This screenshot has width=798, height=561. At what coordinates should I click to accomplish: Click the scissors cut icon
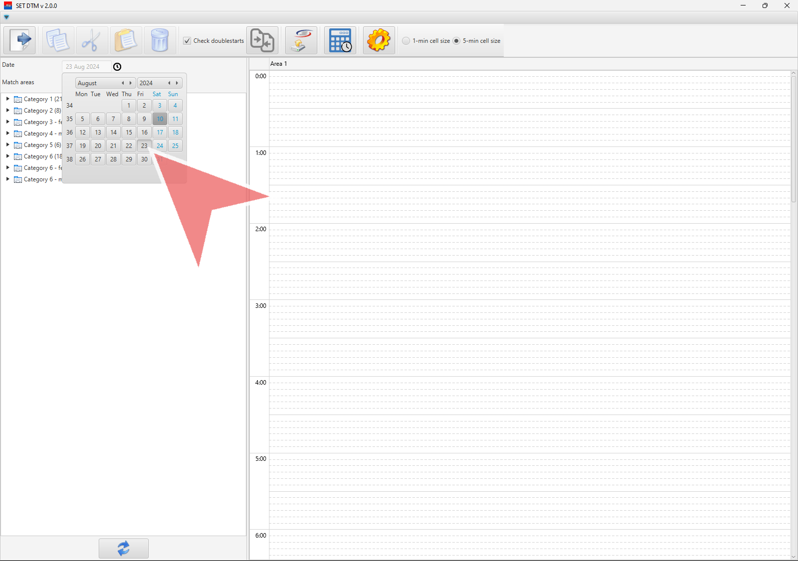point(92,40)
